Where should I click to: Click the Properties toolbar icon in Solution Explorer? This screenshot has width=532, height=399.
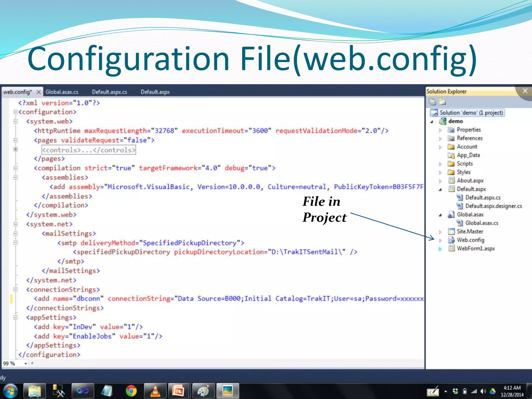pos(433,102)
